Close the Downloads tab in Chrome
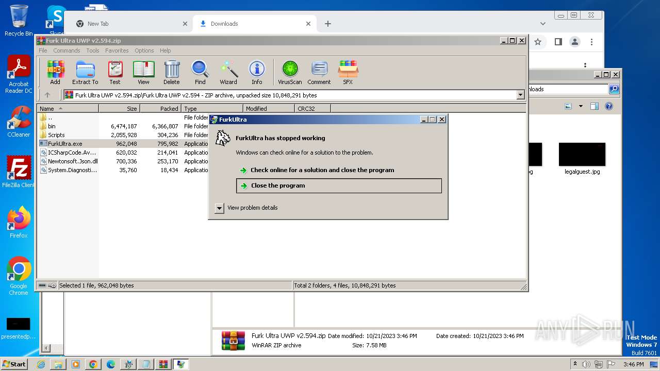660x371 pixels. coord(308,24)
